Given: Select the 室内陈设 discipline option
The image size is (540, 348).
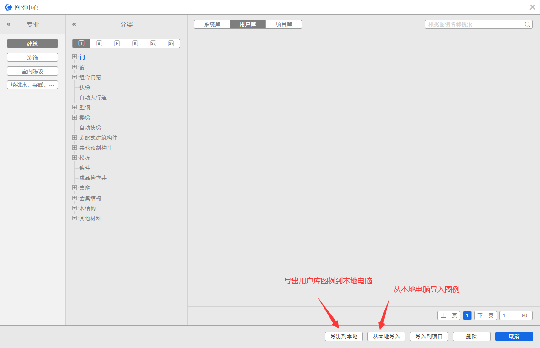Looking at the screenshot, I should pos(32,71).
